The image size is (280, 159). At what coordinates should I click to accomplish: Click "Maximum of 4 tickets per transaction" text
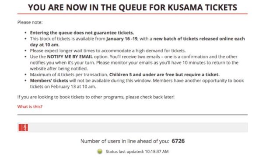69,74
